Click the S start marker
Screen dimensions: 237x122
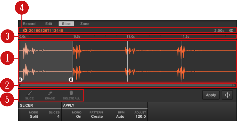[x=20, y=80]
